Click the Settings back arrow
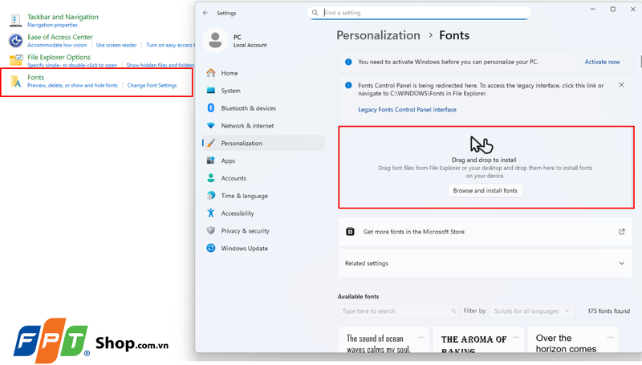The height and width of the screenshot is (365, 642). pos(206,13)
